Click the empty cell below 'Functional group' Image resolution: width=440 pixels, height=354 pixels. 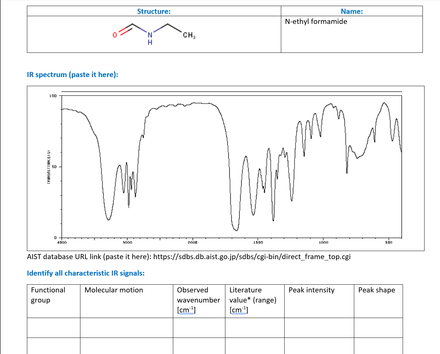tap(53, 327)
